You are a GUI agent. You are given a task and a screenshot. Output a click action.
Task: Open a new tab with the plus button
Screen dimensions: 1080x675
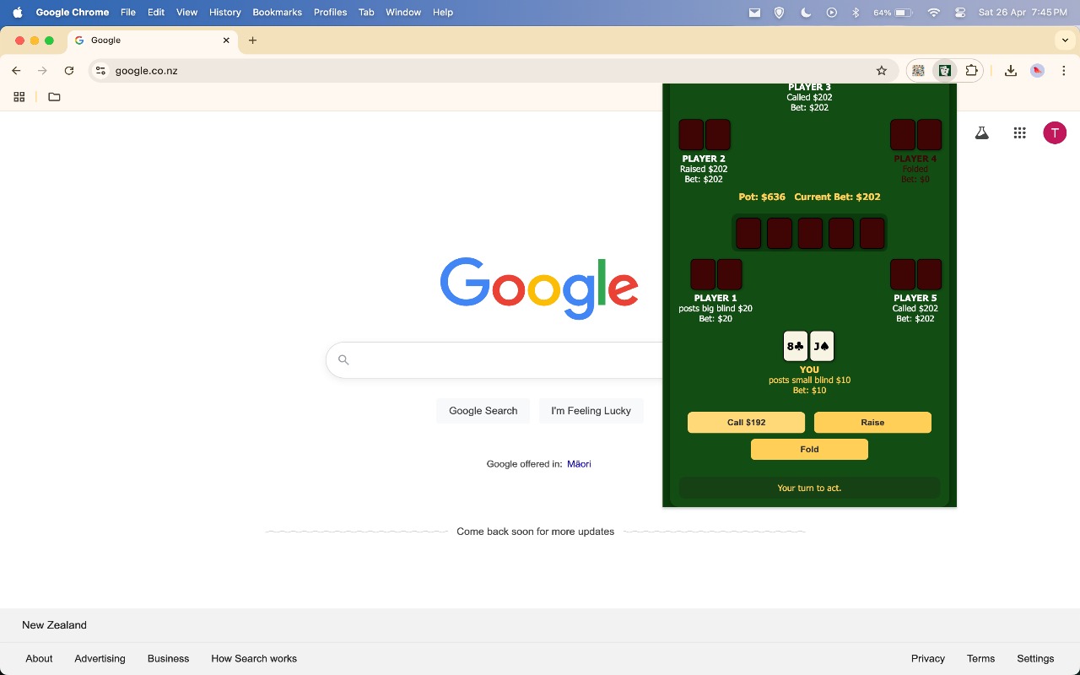tap(252, 40)
